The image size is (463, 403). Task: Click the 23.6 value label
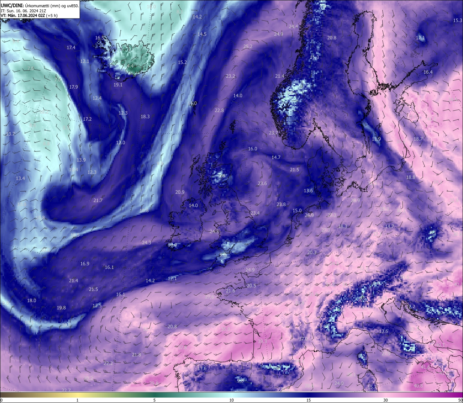pos(262,183)
